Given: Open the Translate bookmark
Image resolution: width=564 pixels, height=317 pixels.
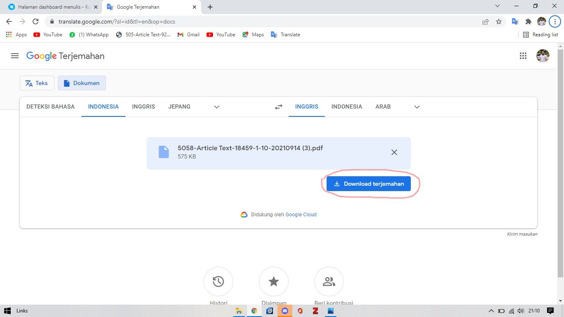Looking at the screenshot, I should coord(285,35).
